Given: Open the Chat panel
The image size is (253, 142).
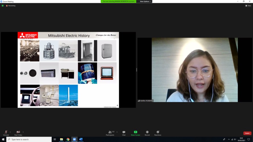Looking at the screenshot, I should (124, 133).
